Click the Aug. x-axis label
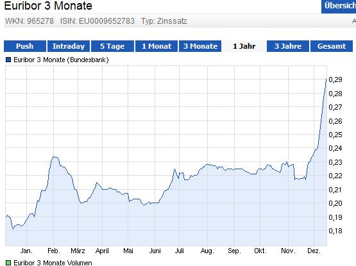 [207, 251]
